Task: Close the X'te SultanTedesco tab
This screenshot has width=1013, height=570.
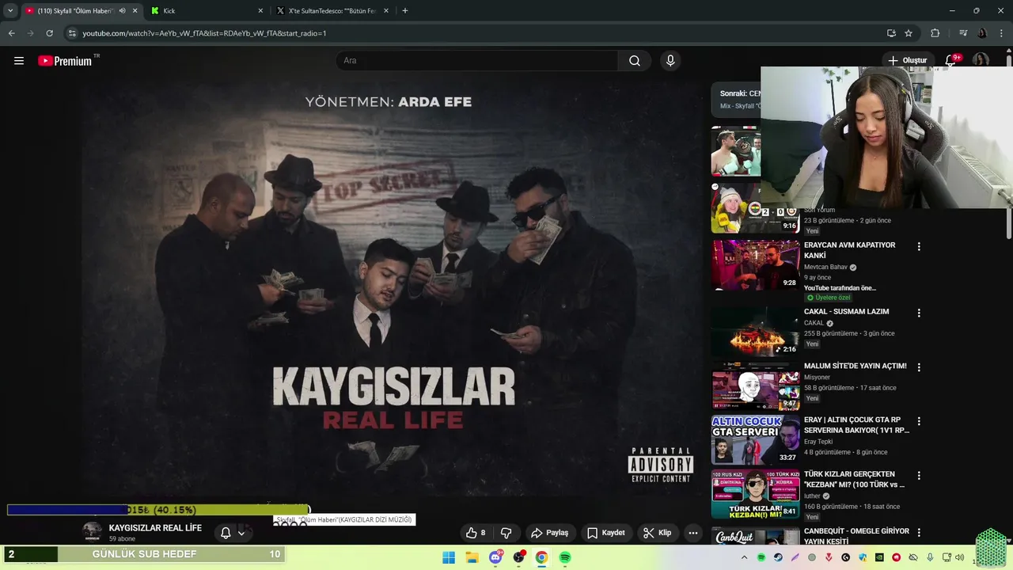Action: [x=386, y=11]
